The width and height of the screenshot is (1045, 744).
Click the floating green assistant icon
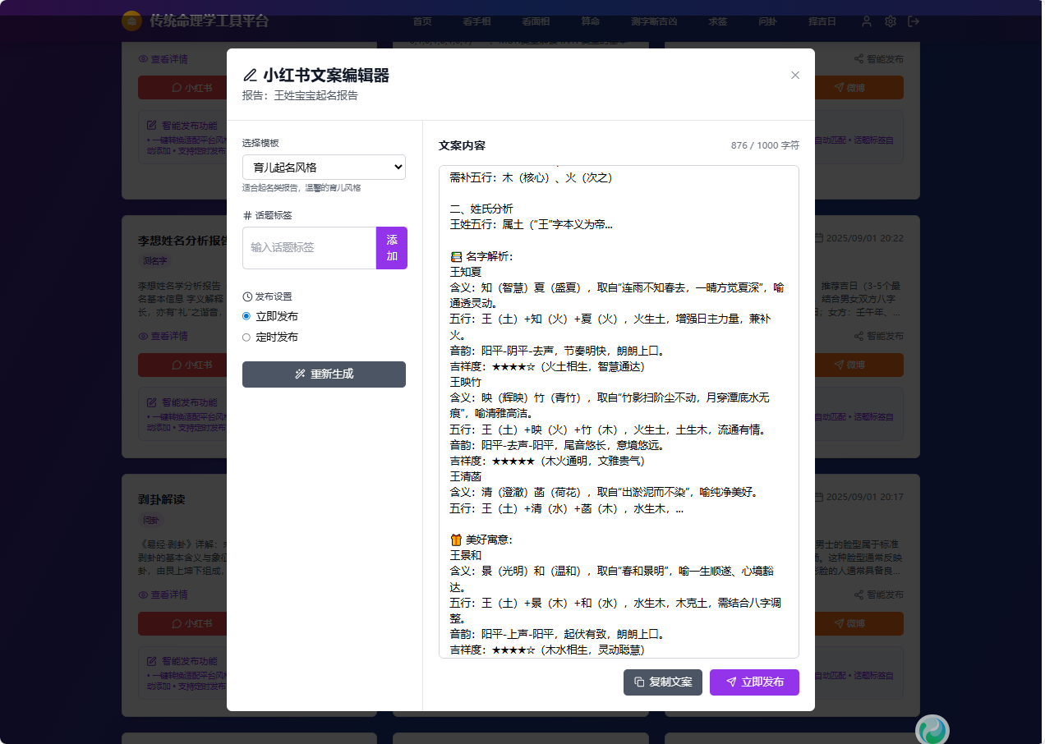[x=932, y=730]
